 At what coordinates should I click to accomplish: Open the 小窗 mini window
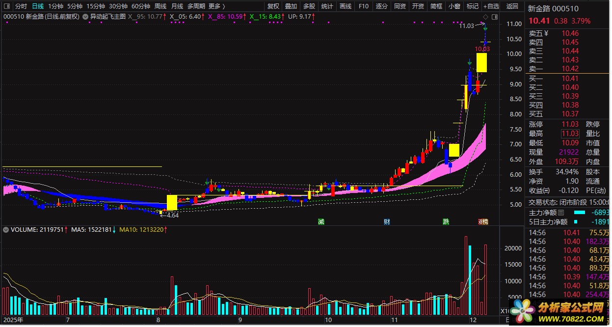(454, 6)
